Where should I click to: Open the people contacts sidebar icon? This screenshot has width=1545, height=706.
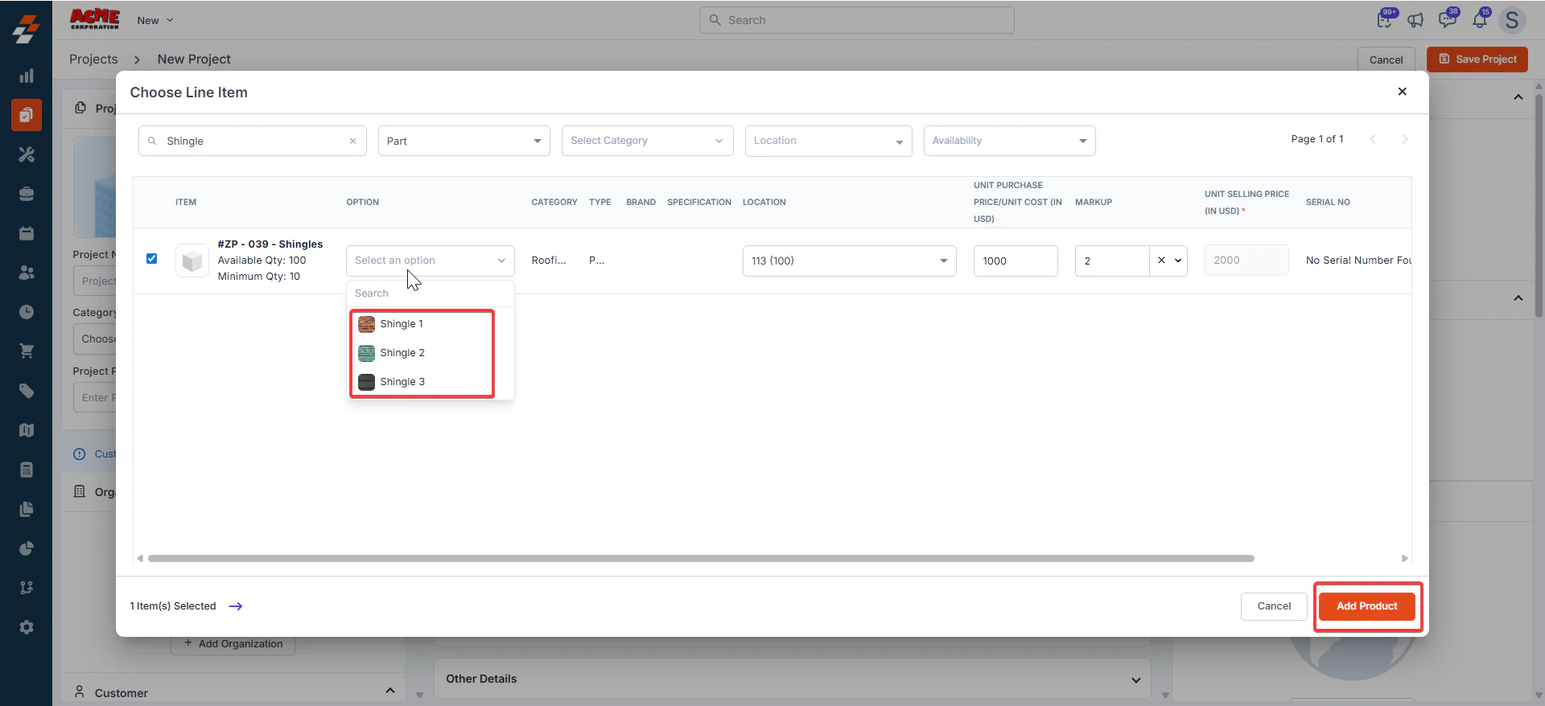(x=27, y=273)
